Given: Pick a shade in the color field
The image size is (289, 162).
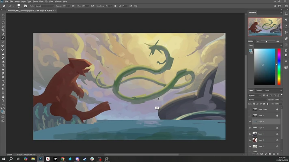Looking at the screenshot, I should [x=265, y=67].
